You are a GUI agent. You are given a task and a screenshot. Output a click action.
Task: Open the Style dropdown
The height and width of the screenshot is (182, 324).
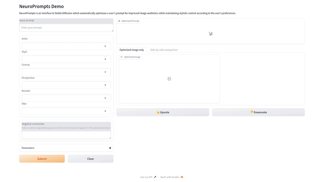point(66,59)
